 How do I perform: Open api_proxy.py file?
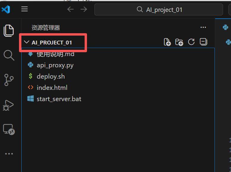point(55,65)
